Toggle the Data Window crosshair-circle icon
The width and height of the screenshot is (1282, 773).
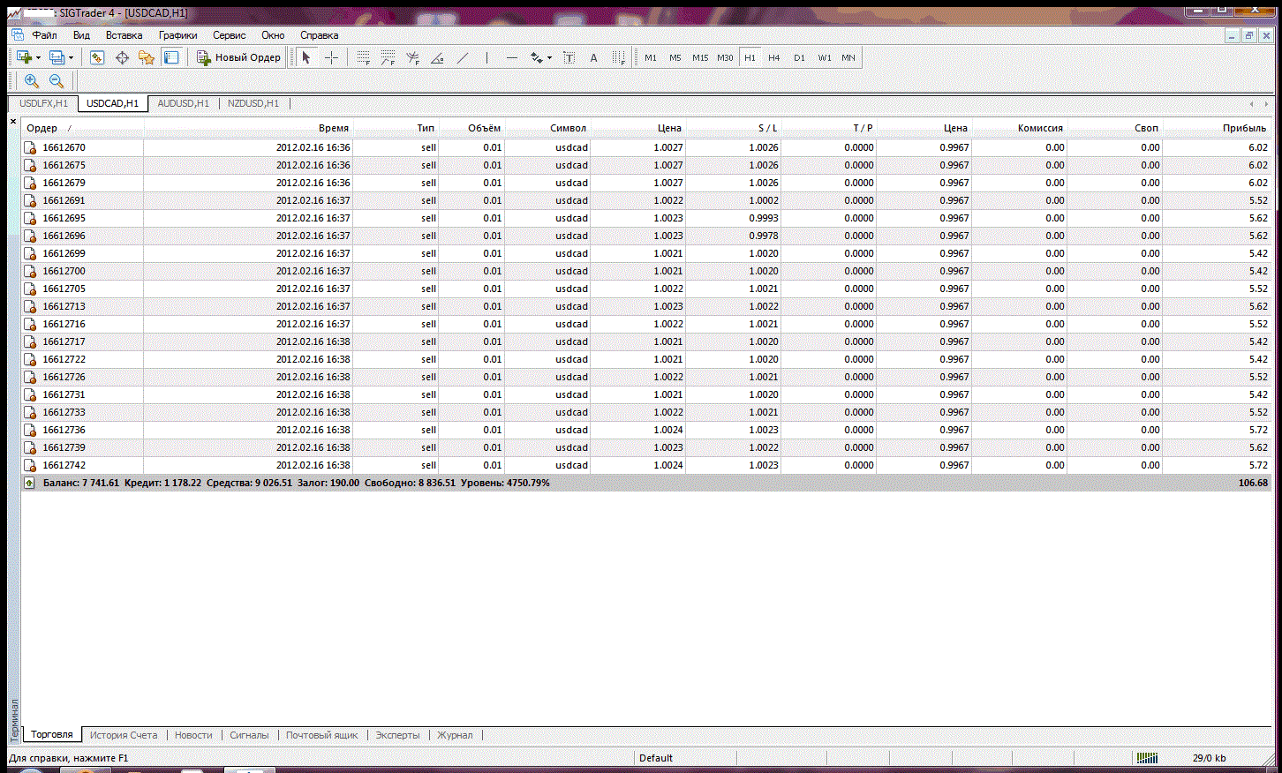(x=122, y=57)
